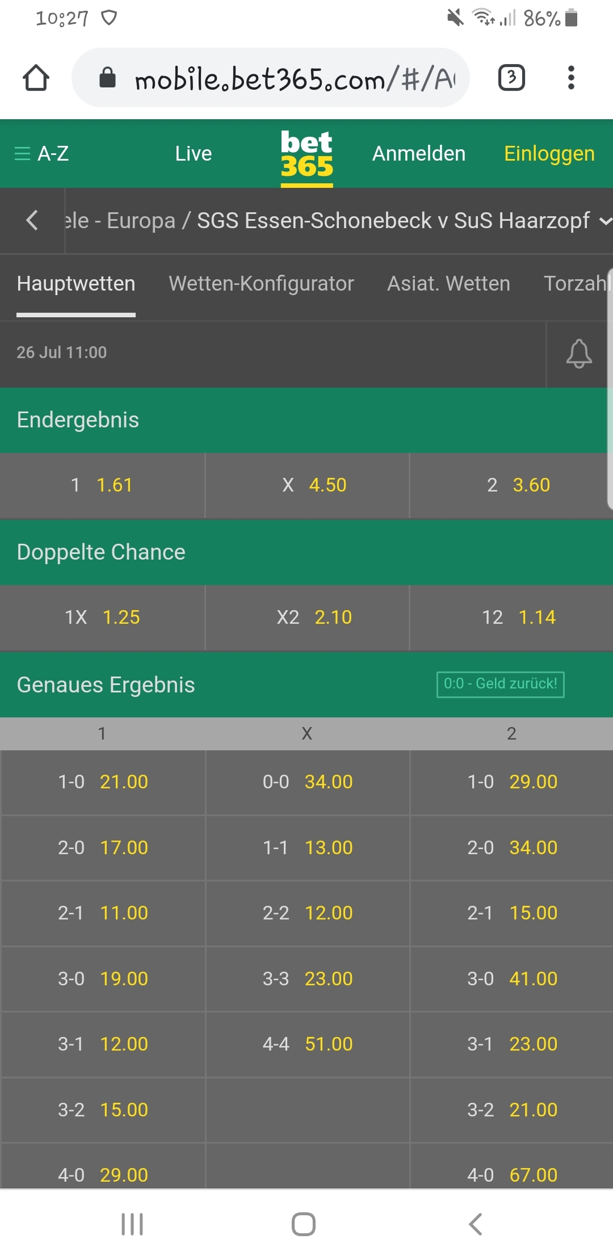Screen dimensions: 613x1260
Task: Click the Anmelden button
Action: (419, 153)
